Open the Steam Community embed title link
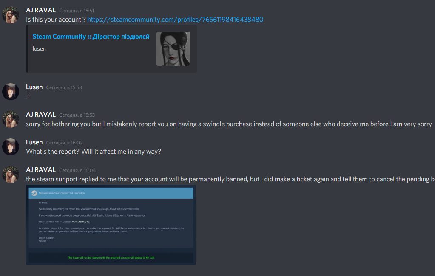The image size is (435, 276). click(x=91, y=37)
